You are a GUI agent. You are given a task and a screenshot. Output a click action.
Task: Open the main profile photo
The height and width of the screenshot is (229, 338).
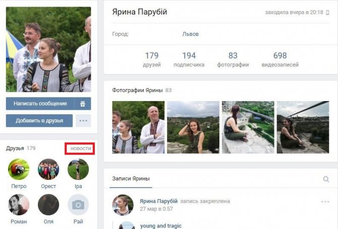[x=48, y=50]
